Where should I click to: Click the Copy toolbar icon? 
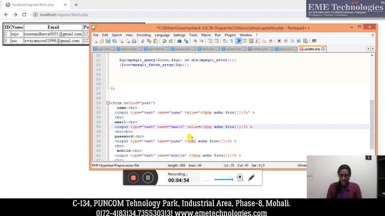pos(149,41)
